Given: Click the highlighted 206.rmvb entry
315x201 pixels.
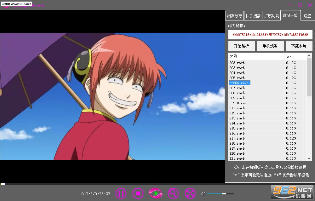Looking at the screenshot, I should pyautogui.click(x=240, y=83).
